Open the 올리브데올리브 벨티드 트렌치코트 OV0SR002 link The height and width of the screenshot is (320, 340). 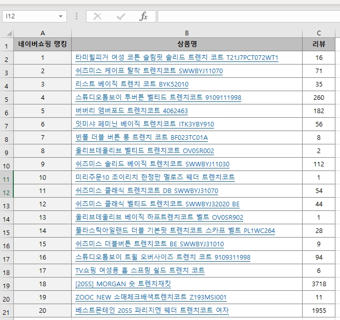pyautogui.click(x=144, y=151)
